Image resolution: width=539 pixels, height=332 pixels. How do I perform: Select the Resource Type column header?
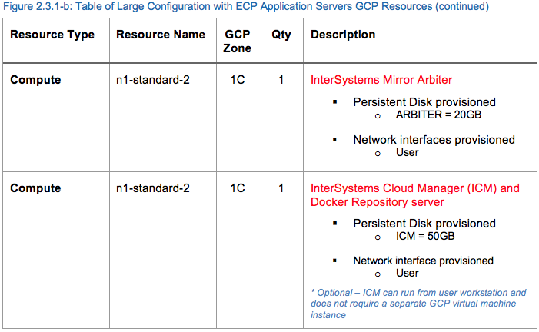pos(52,35)
